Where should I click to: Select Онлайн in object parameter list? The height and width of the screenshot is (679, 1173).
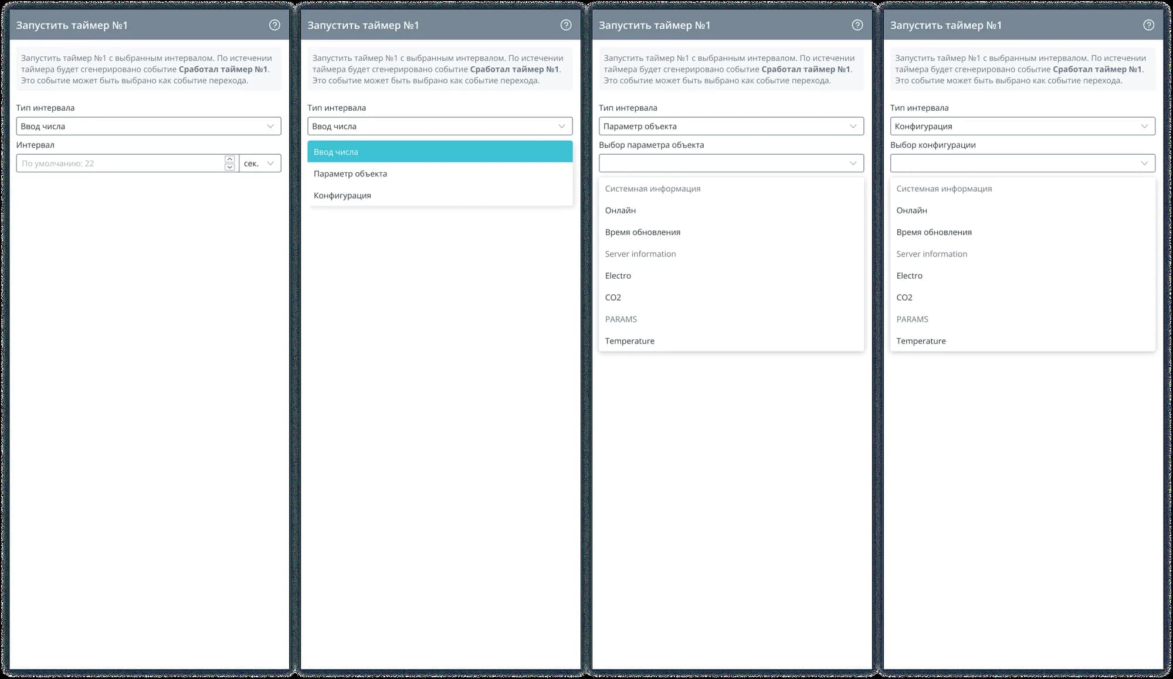tap(621, 210)
